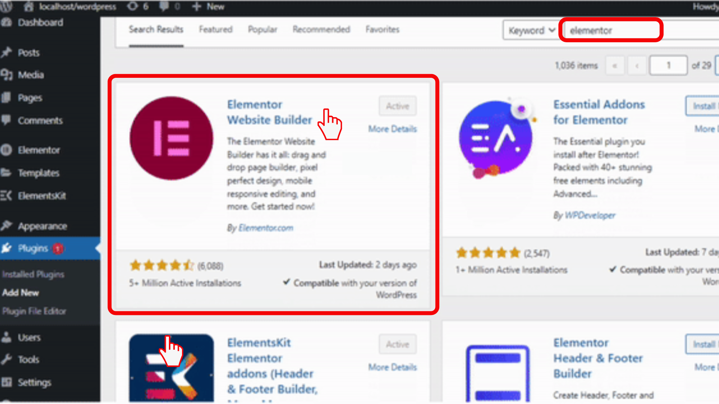Click Elementor Header & Footer Builder title
719x404 pixels.
pyautogui.click(x=598, y=358)
